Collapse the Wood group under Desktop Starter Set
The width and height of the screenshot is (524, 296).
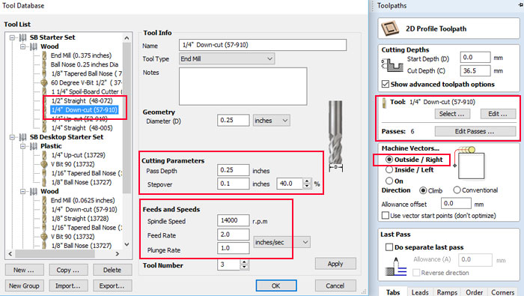tap(23, 191)
